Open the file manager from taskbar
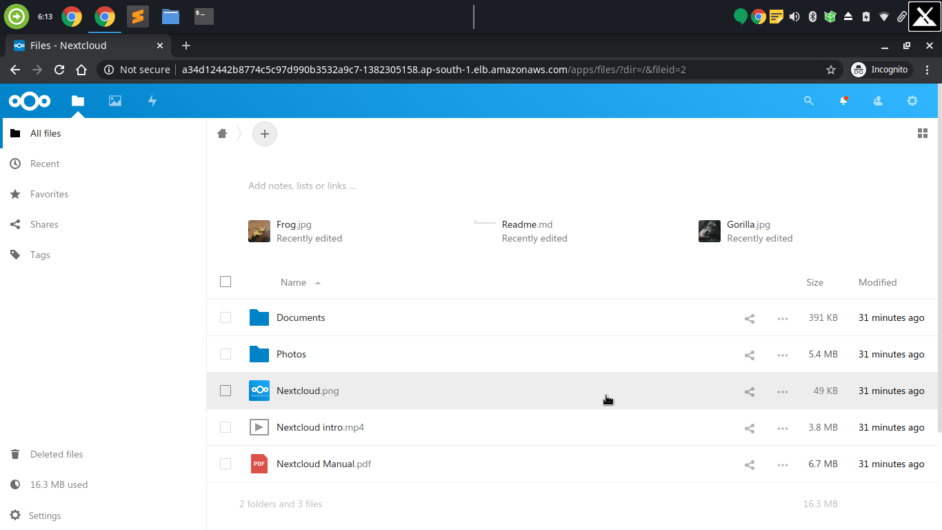Image resolution: width=942 pixels, height=530 pixels. click(171, 17)
